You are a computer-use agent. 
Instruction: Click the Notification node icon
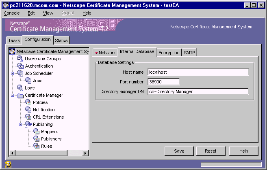point(28,110)
